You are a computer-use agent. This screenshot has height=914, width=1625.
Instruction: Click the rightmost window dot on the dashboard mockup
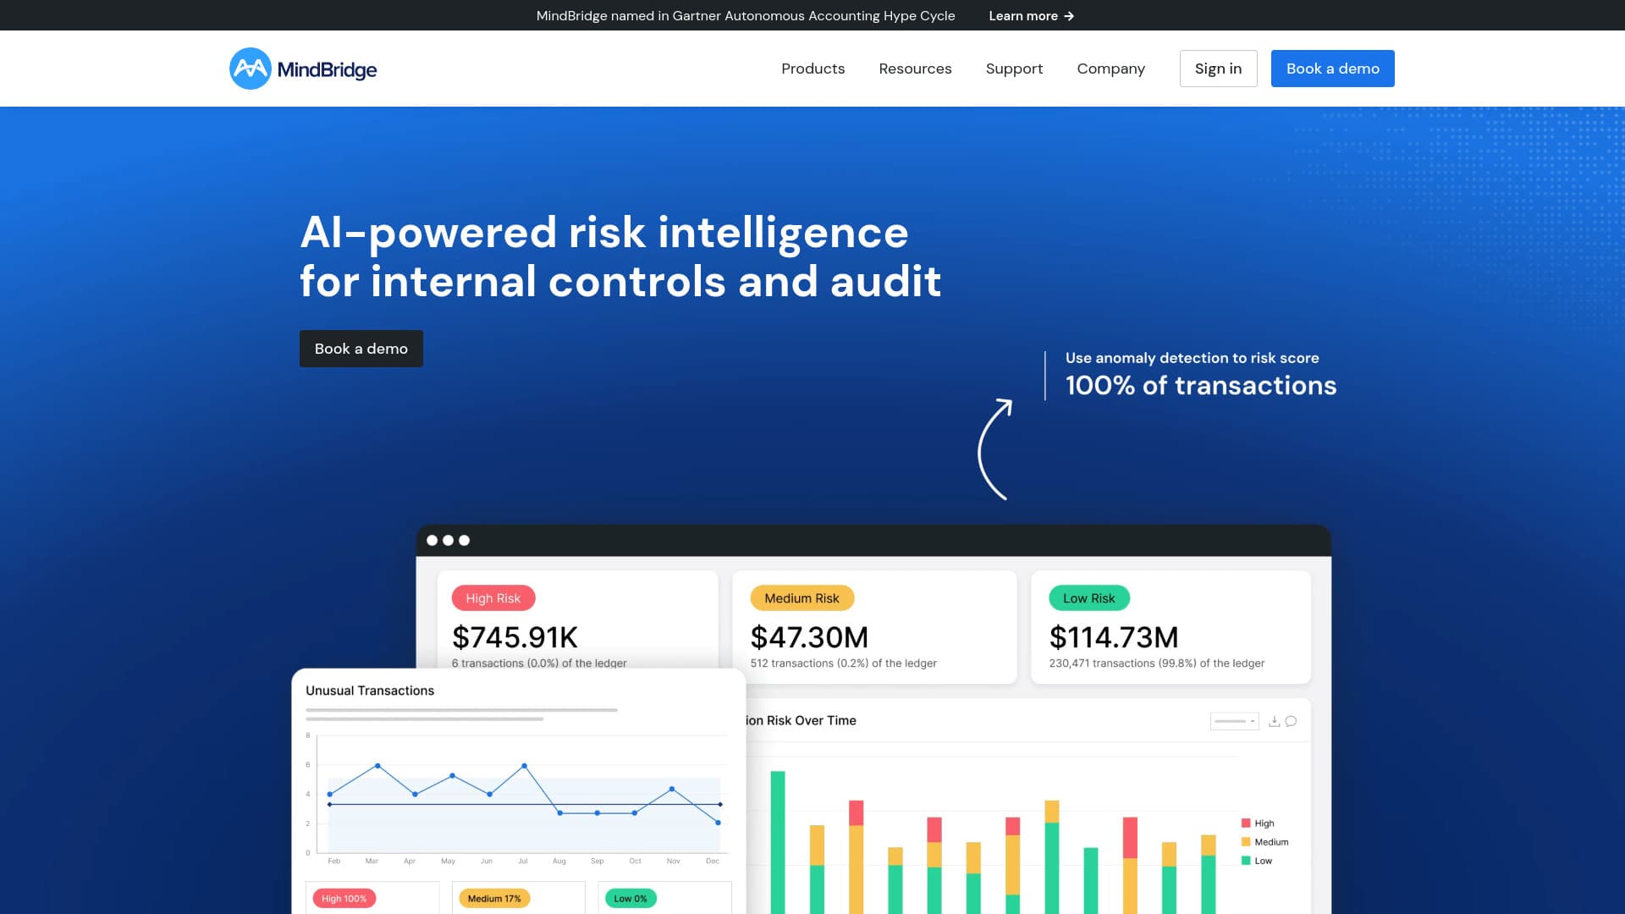[464, 539]
